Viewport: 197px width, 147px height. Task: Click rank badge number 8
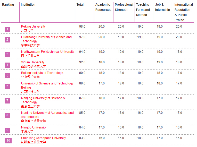7,115
